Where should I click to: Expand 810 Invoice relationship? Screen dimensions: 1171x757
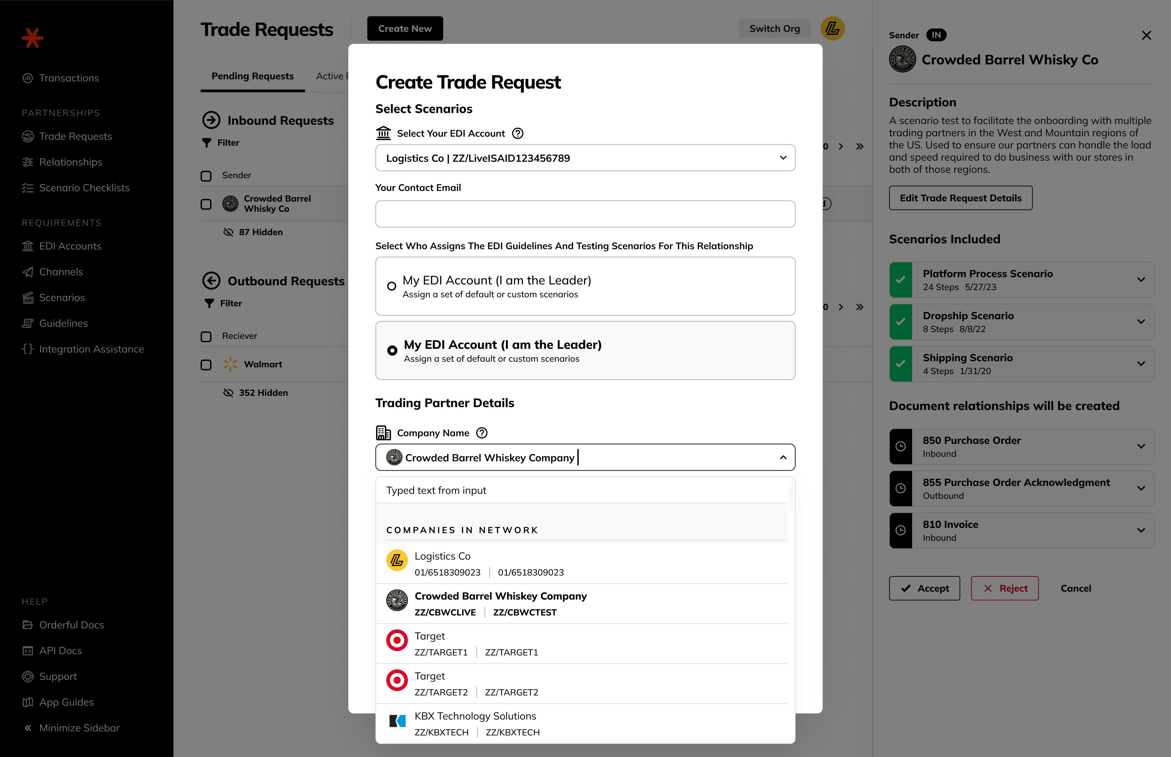[x=1141, y=530]
